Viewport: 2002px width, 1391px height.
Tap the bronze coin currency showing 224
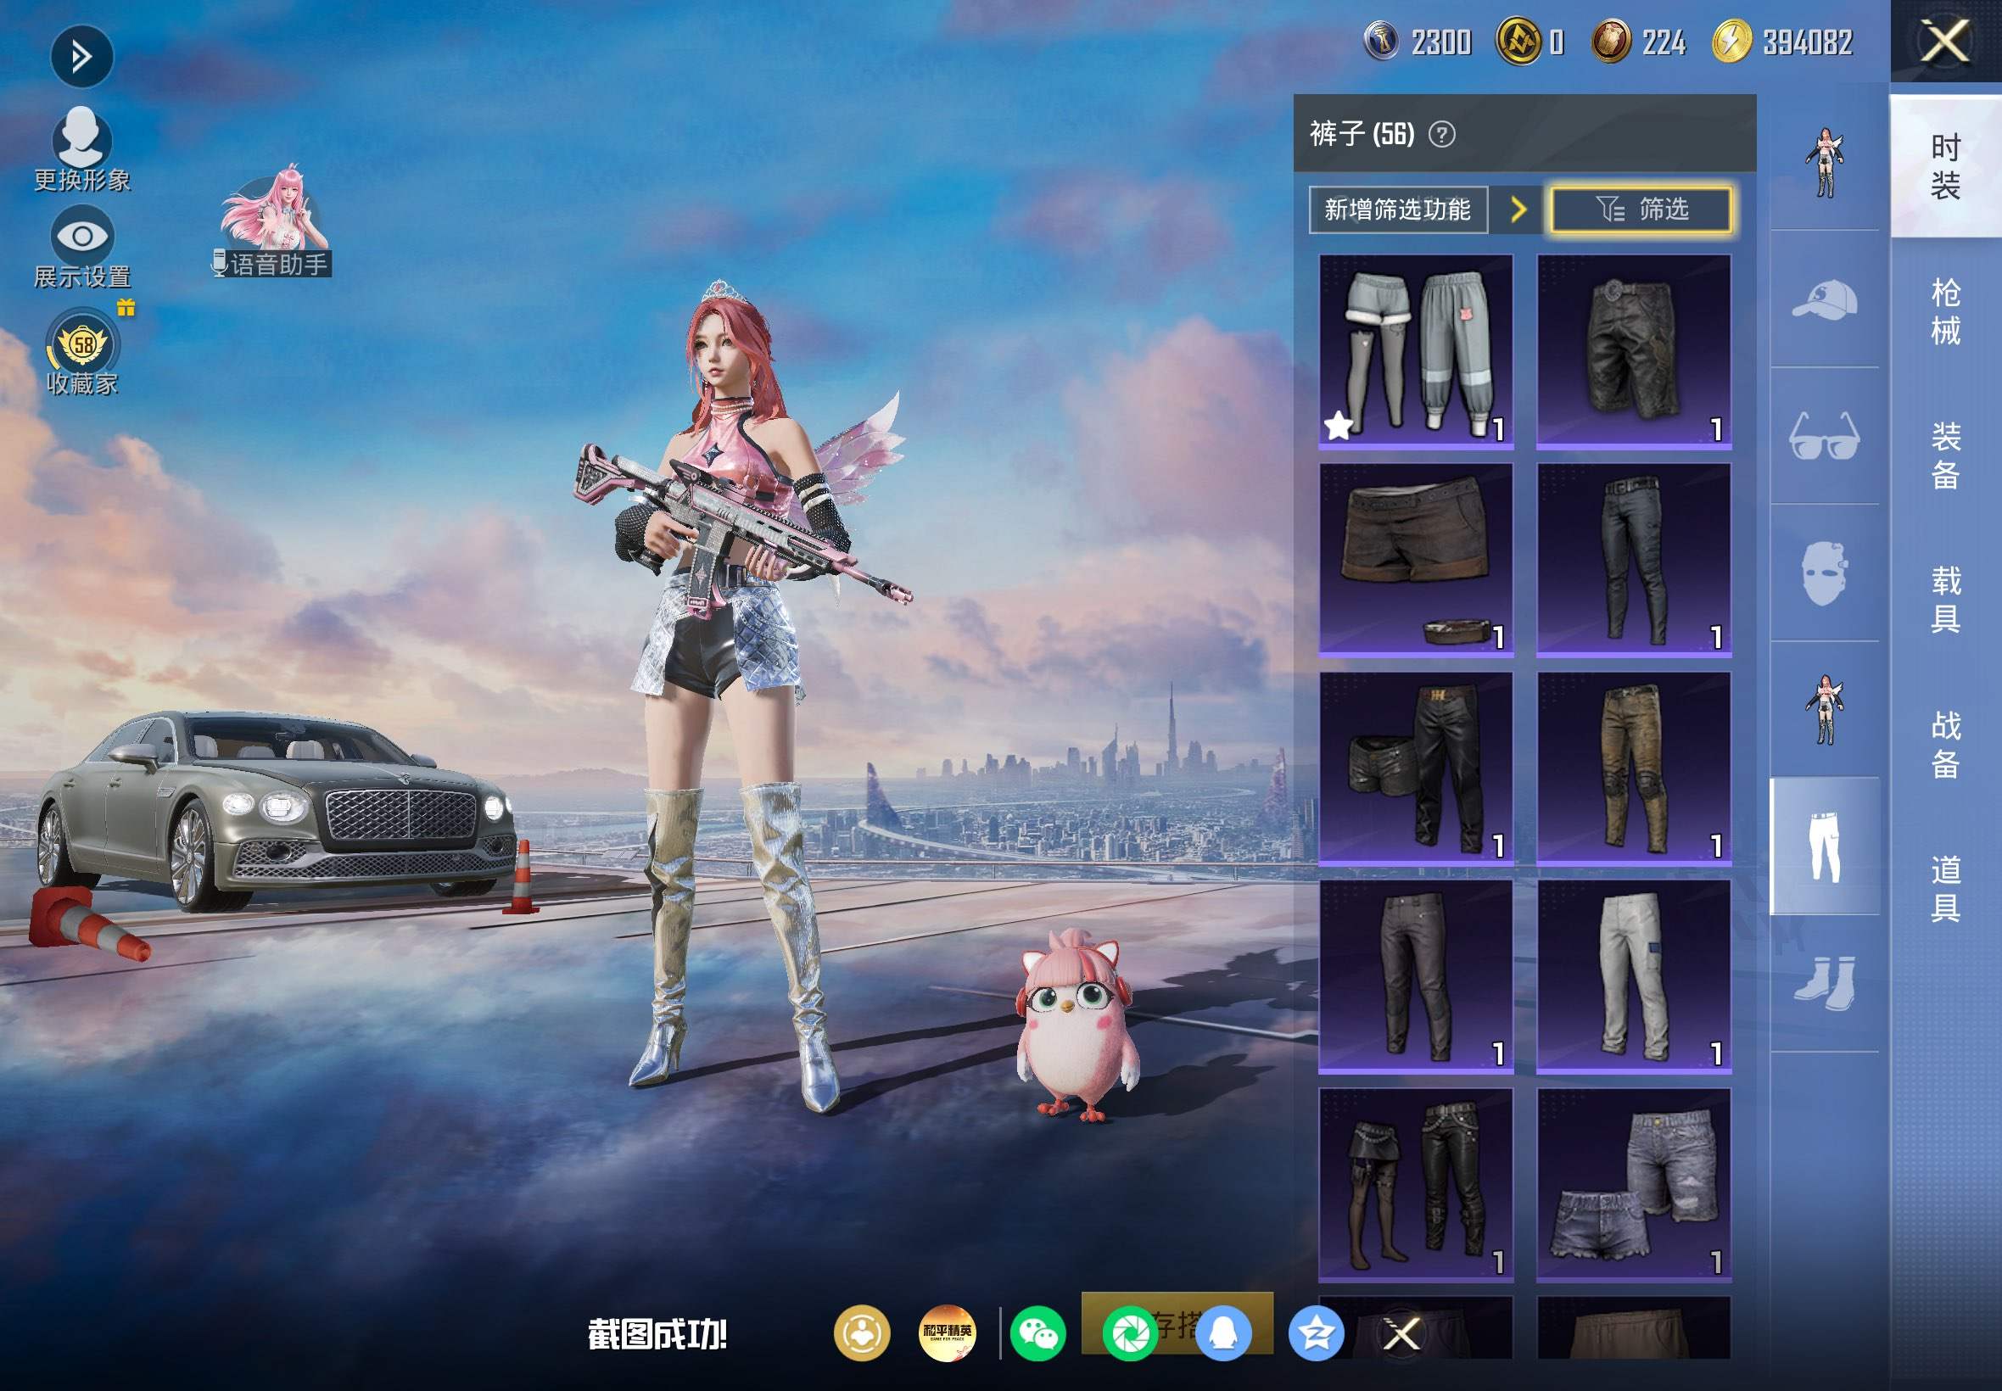1612,42
